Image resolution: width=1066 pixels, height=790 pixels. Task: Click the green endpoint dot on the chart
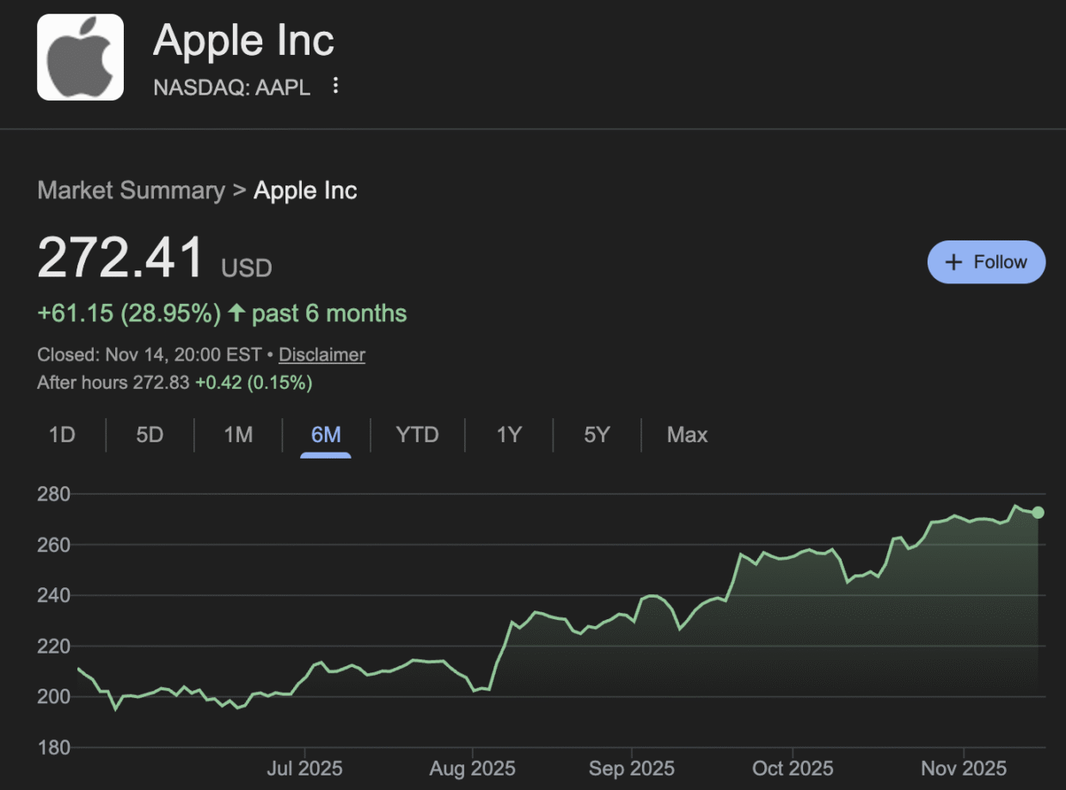tap(1038, 513)
